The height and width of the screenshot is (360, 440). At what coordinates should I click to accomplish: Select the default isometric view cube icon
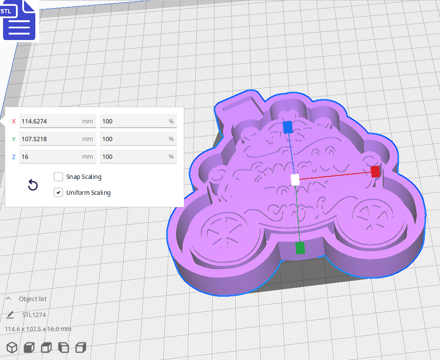tap(12, 348)
